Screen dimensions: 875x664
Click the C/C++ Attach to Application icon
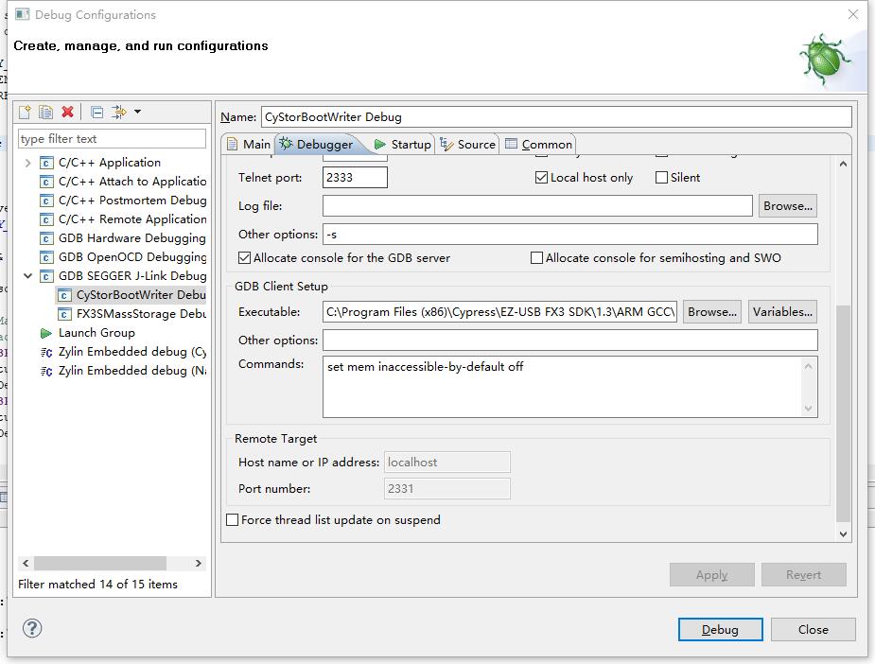[x=46, y=182]
